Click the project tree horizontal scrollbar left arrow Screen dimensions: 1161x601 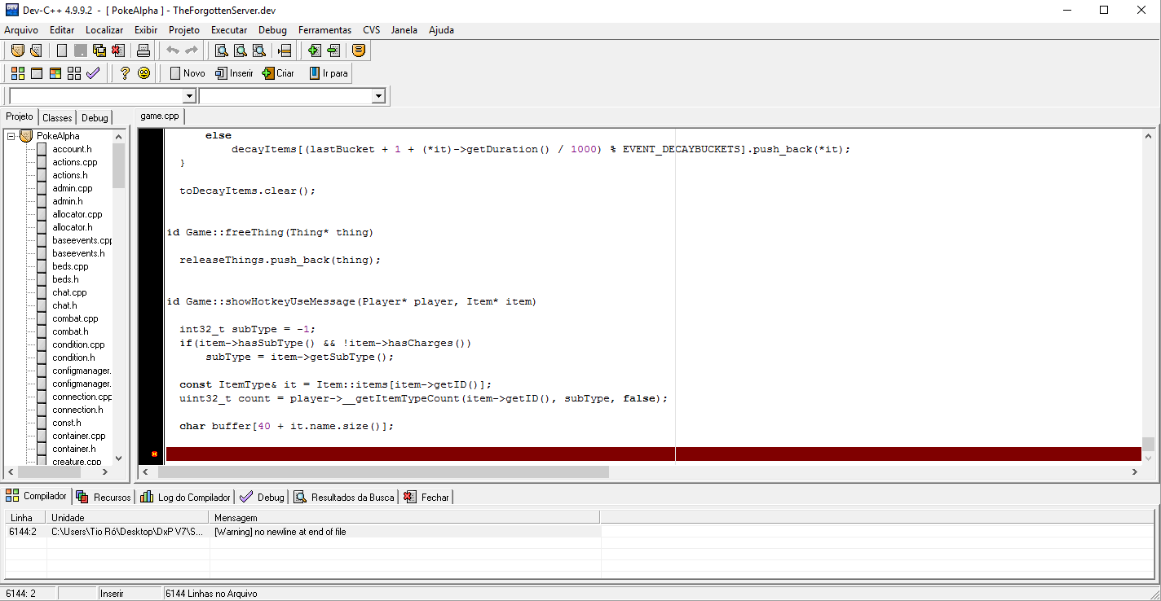pyautogui.click(x=11, y=472)
